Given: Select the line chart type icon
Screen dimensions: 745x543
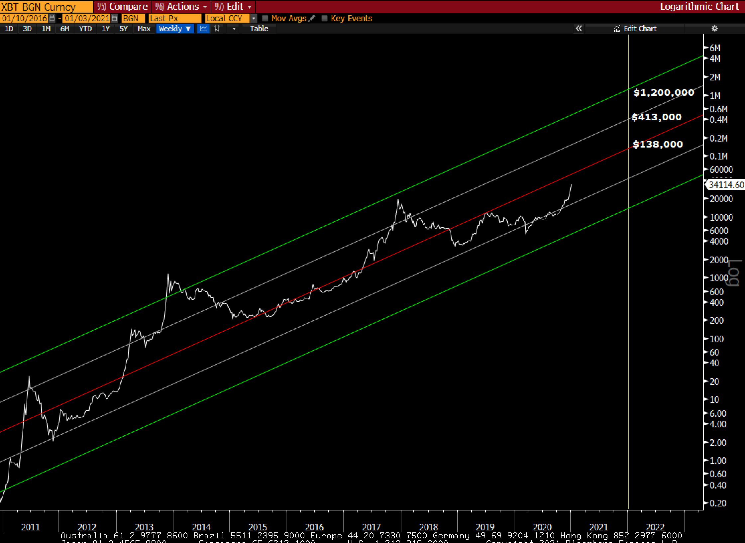Looking at the screenshot, I should click(203, 29).
